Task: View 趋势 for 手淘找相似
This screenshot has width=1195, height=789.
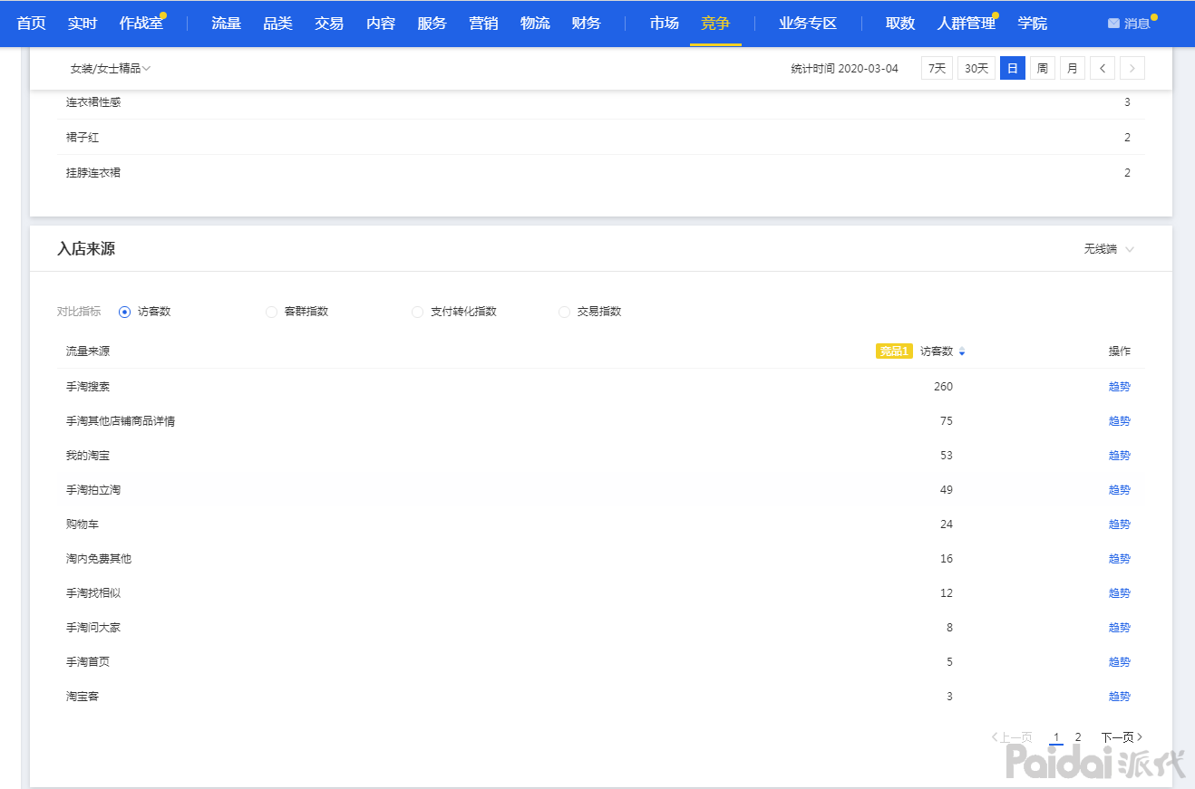Action: point(1120,593)
